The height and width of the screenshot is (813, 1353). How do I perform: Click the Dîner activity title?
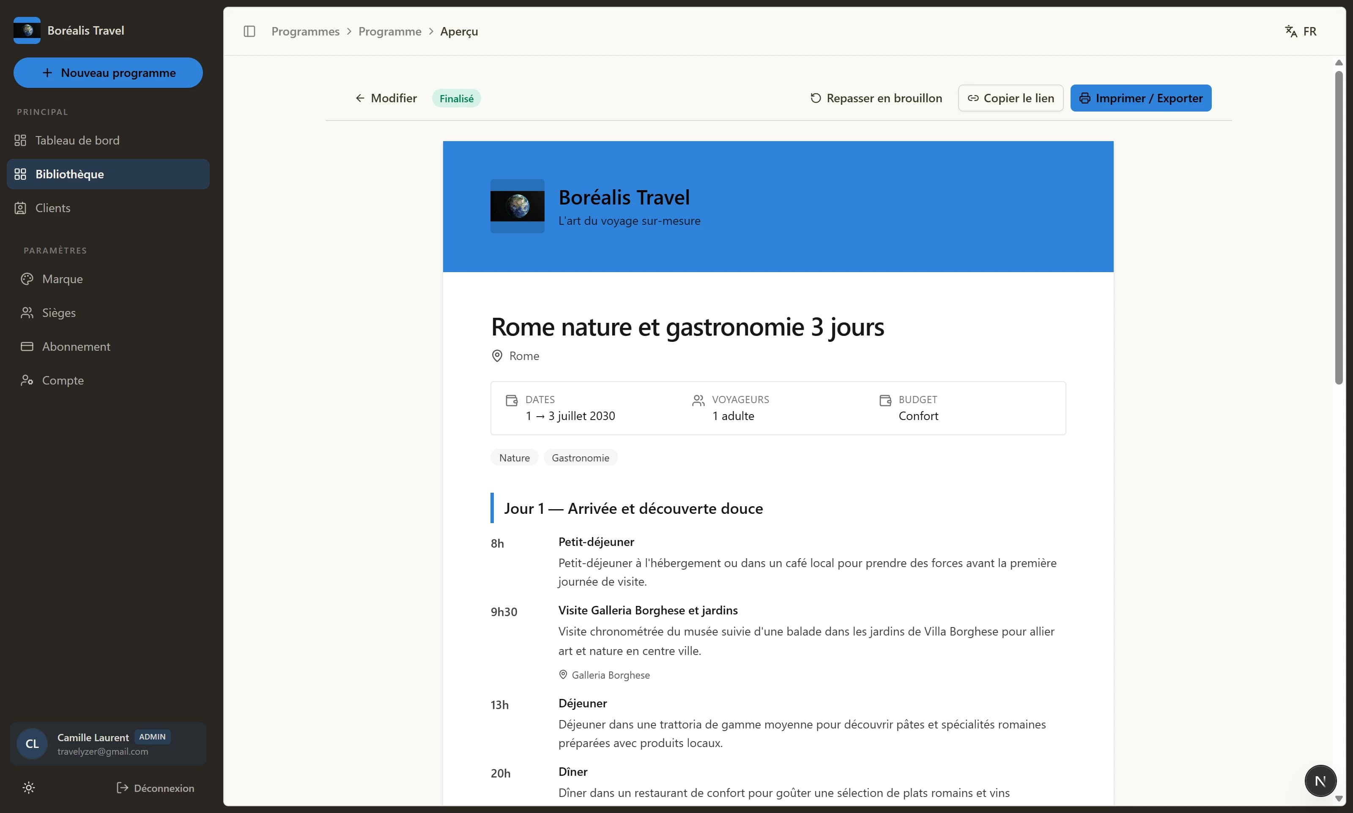click(x=573, y=772)
